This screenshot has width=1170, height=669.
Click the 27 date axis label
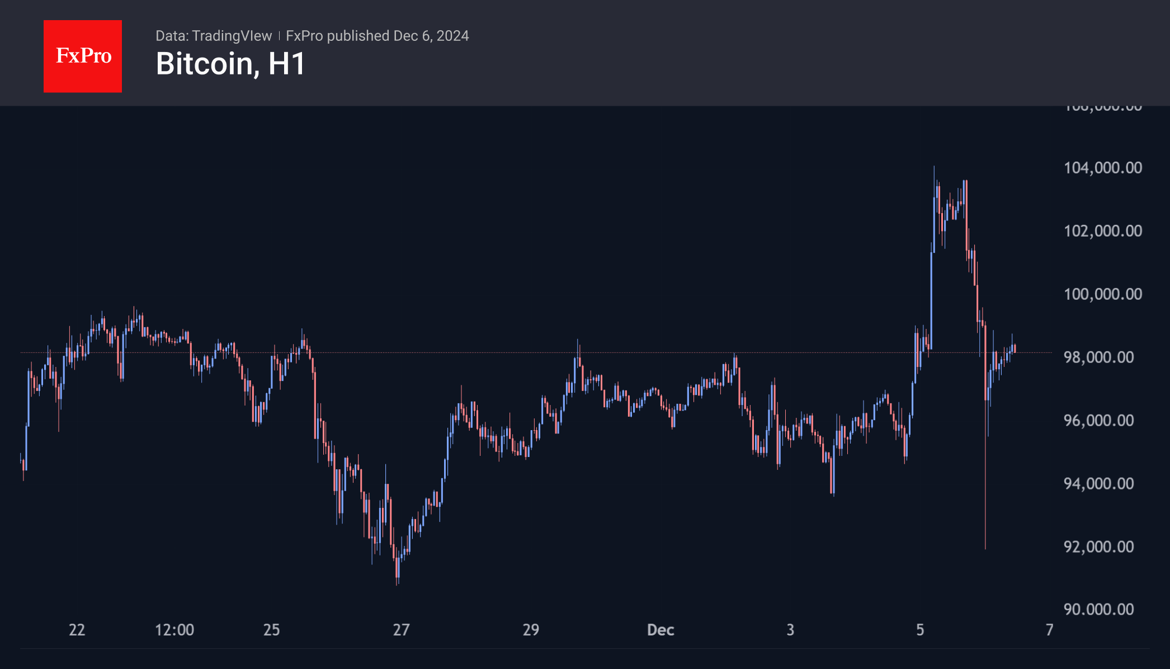click(401, 630)
